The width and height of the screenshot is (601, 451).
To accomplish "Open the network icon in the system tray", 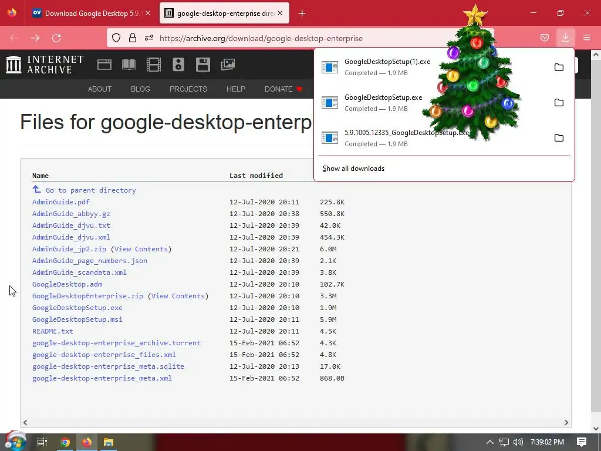I will point(504,442).
